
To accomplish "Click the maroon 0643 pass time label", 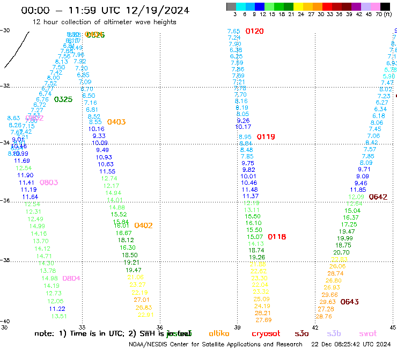I will coord(349,302).
